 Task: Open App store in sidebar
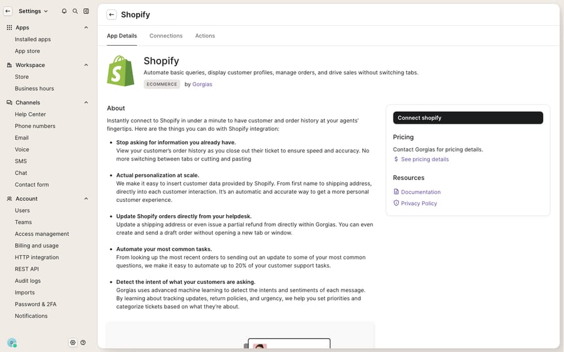tap(28, 51)
